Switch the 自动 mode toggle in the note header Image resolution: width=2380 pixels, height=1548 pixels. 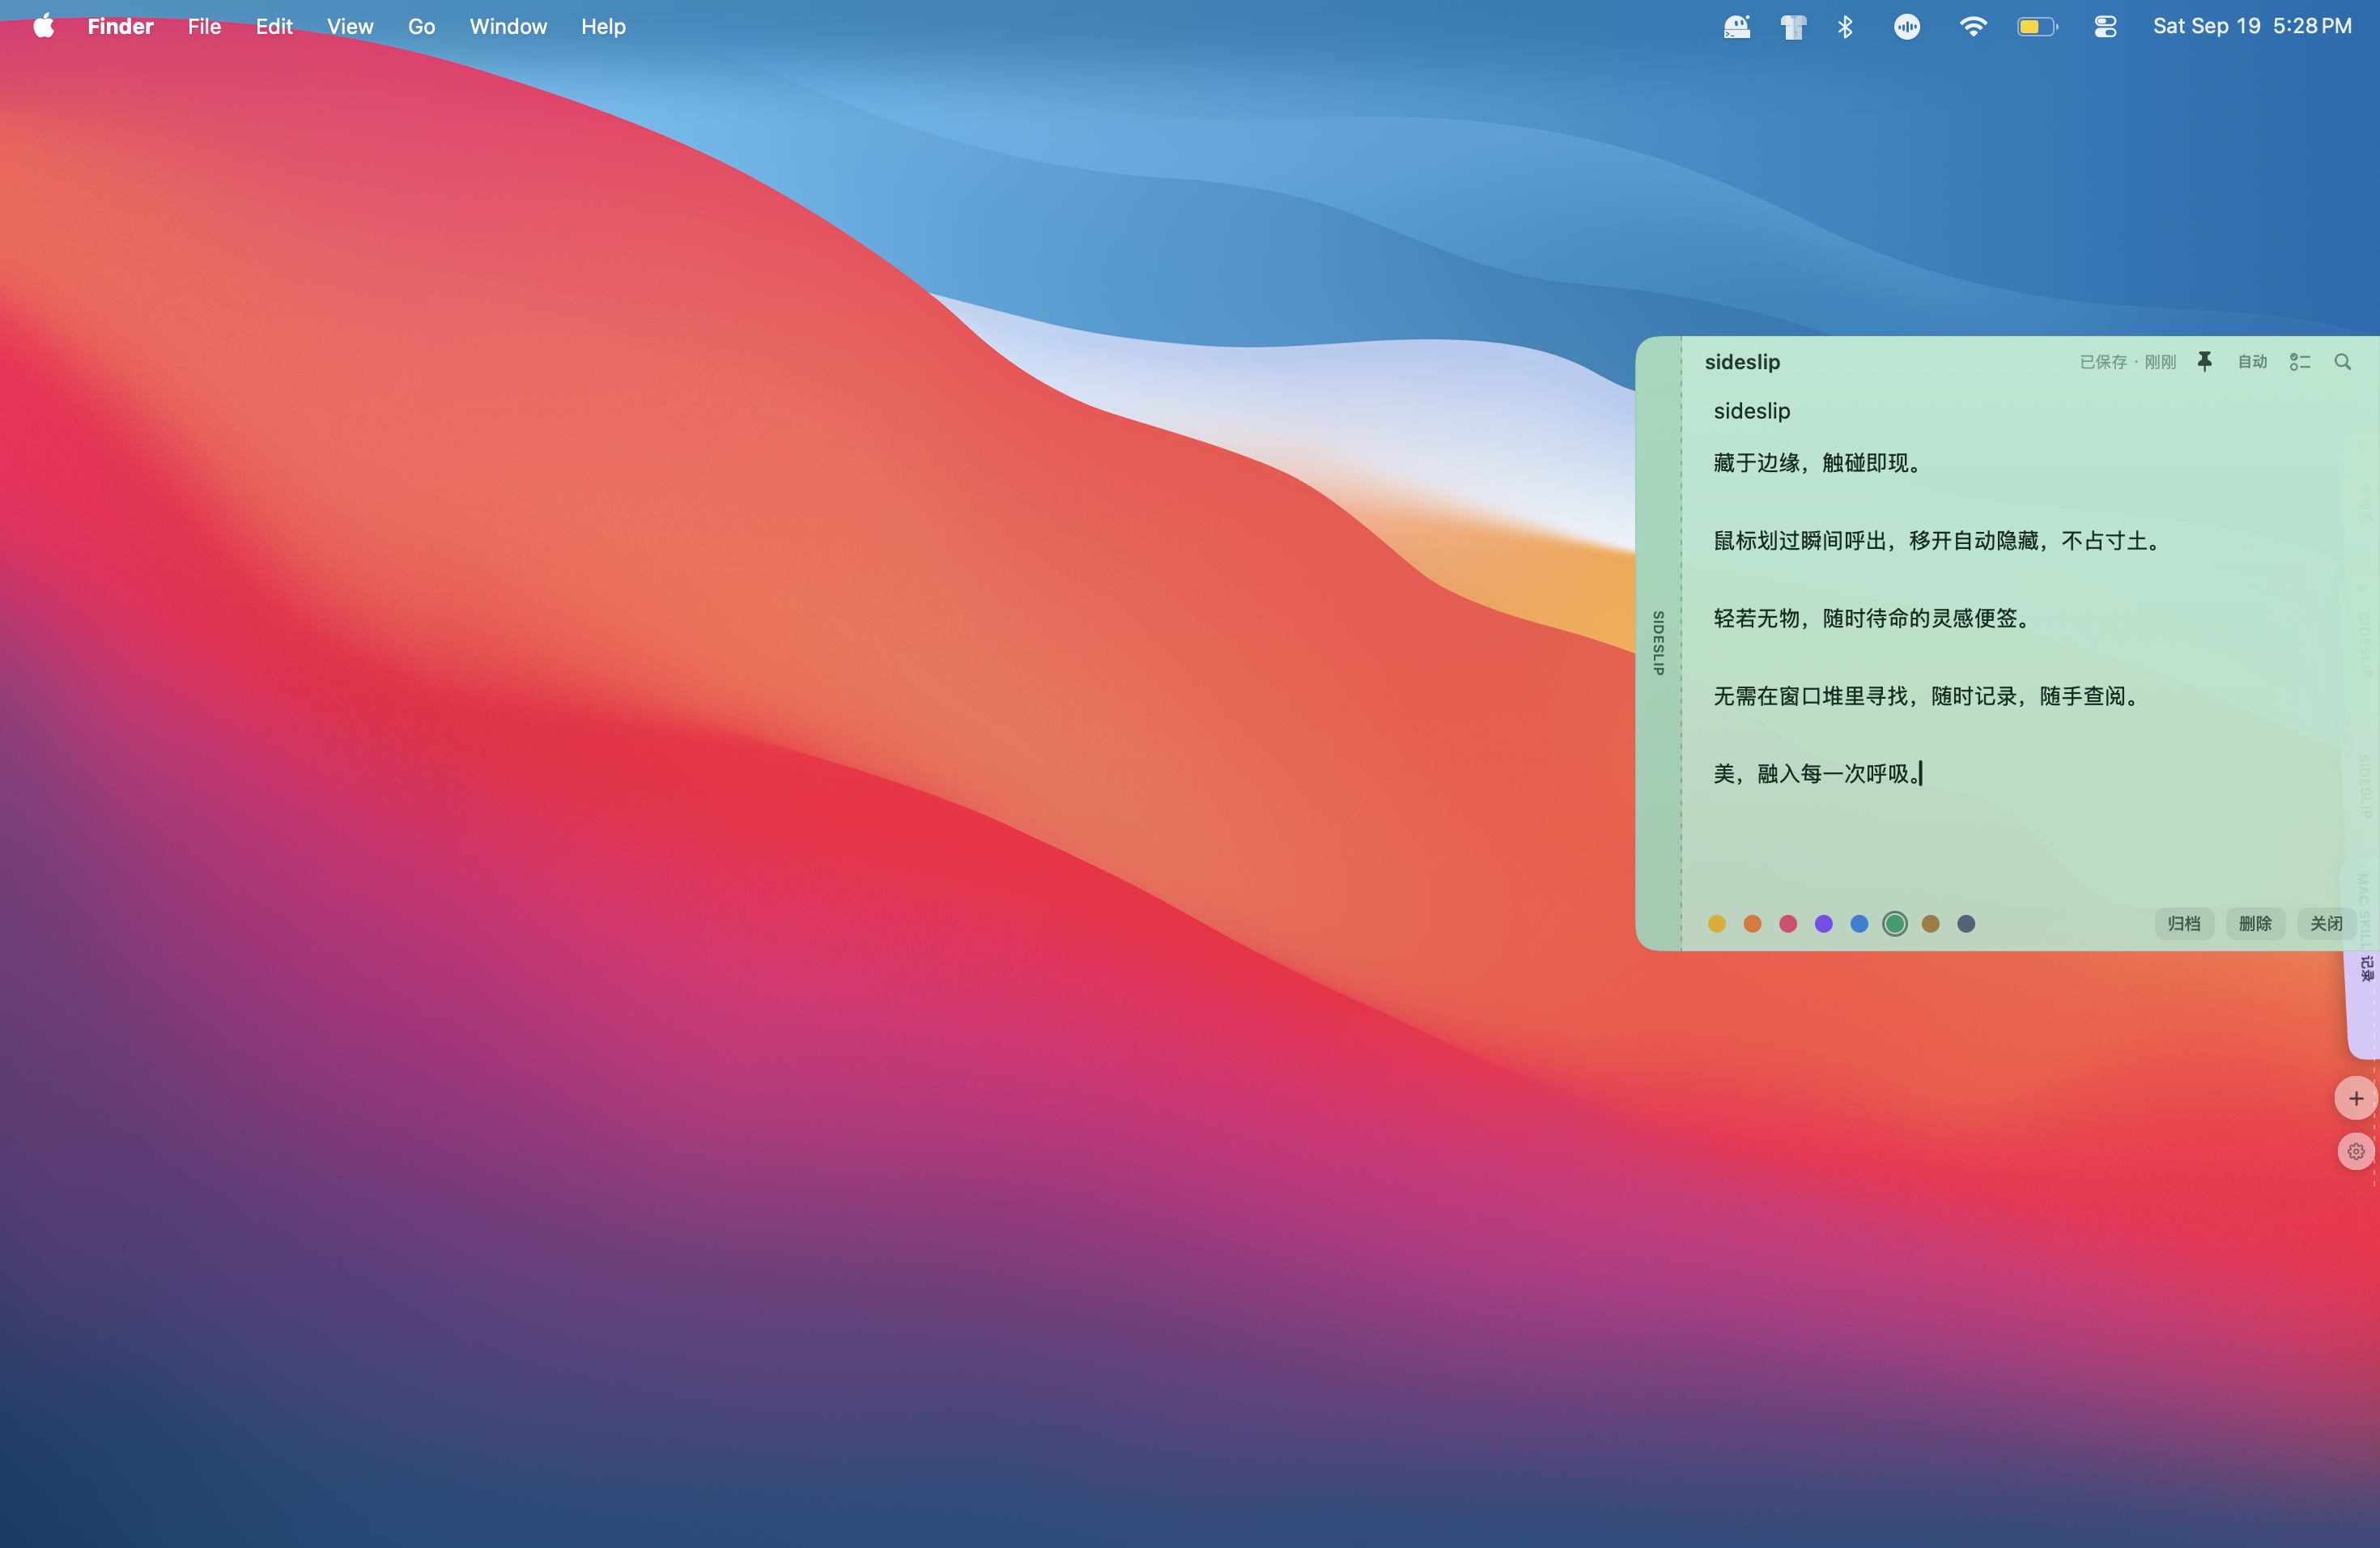[2252, 362]
